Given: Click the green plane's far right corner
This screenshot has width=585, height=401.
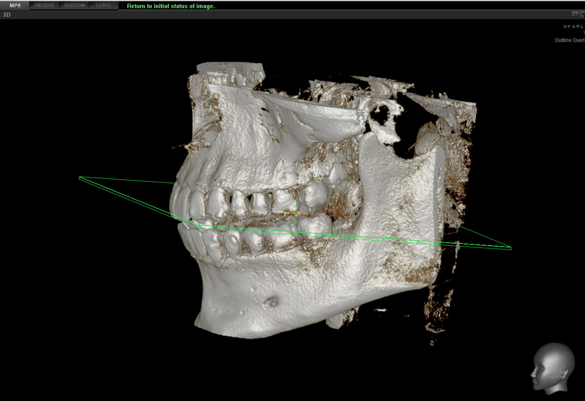Looking at the screenshot, I should coord(510,248).
